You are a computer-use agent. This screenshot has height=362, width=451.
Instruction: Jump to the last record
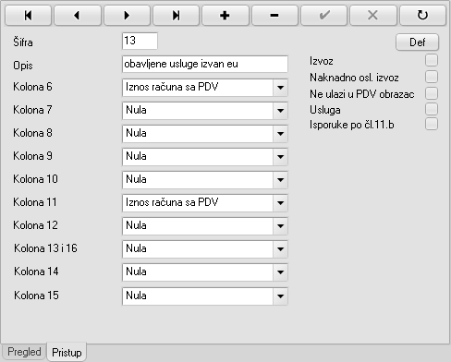point(176,15)
